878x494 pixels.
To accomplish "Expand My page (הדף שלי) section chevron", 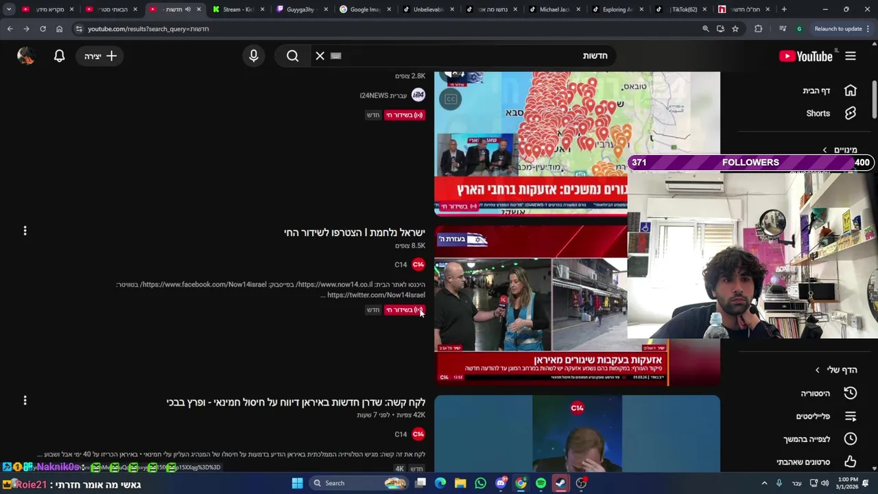I will (x=817, y=370).
